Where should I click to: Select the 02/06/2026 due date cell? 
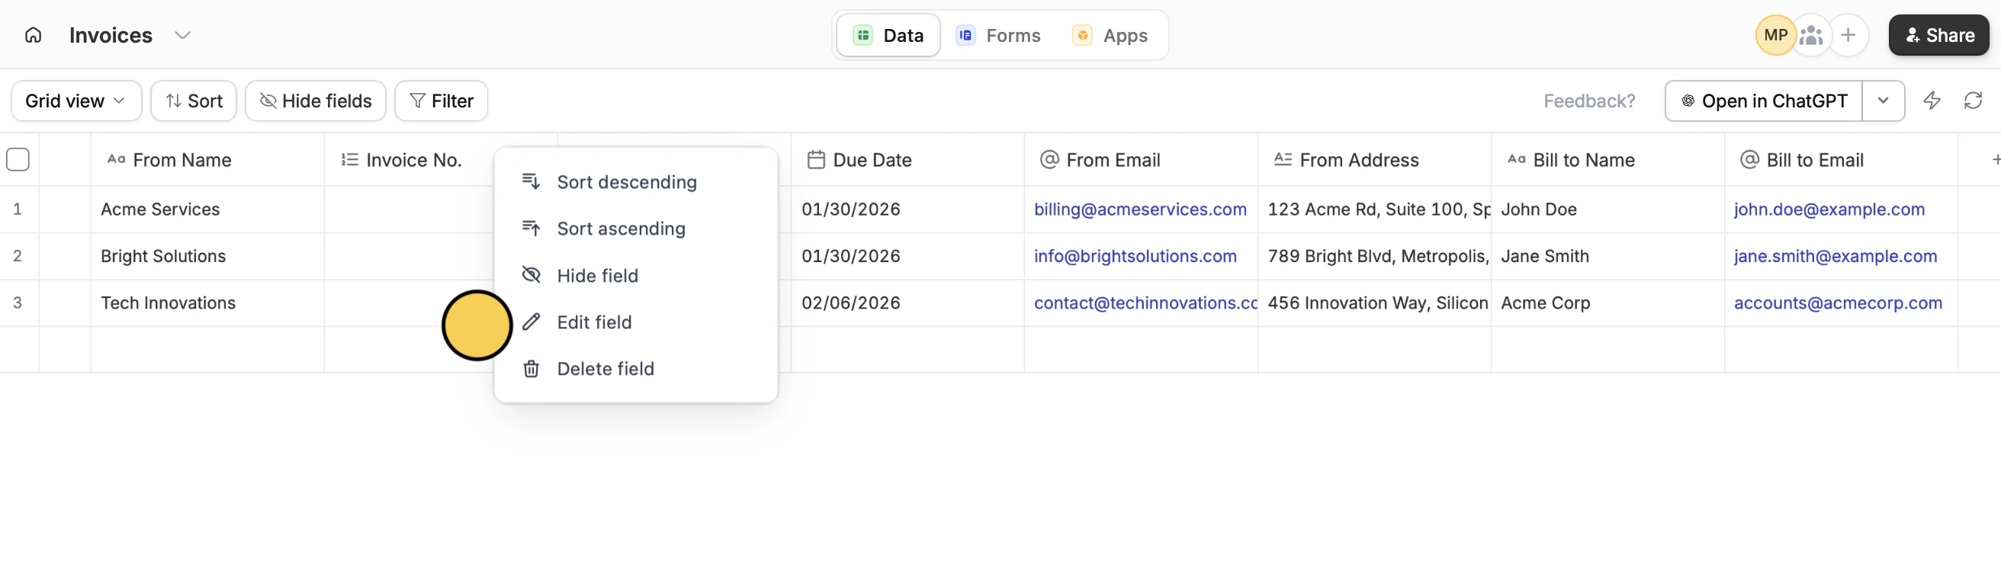pyautogui.click(x=907, y=303)
